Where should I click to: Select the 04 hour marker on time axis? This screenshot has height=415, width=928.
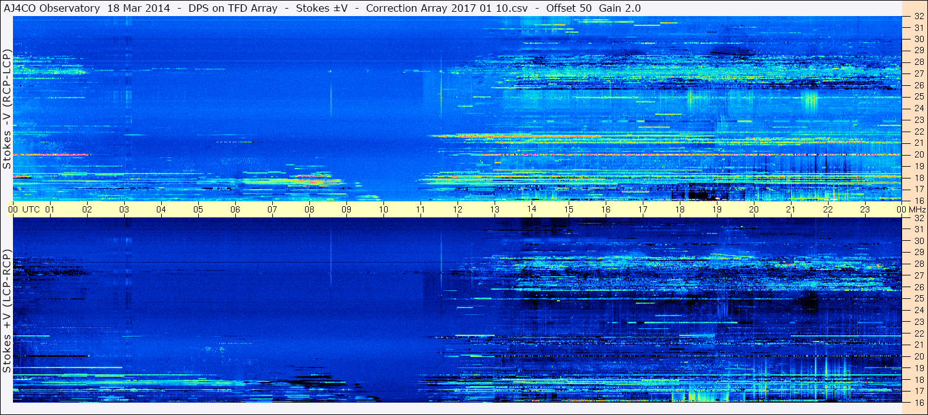point(161,209)
